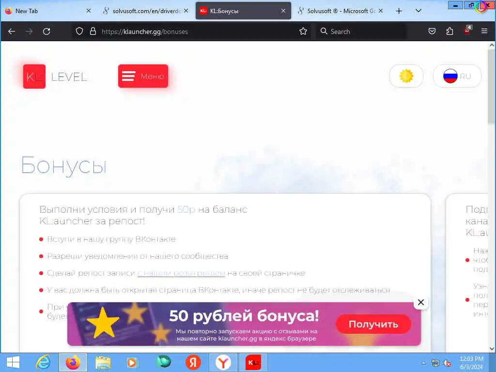Screen dimensions: 496x372
Task: Open the red Yandex Я taskbar icon
Action: point(193,362)
